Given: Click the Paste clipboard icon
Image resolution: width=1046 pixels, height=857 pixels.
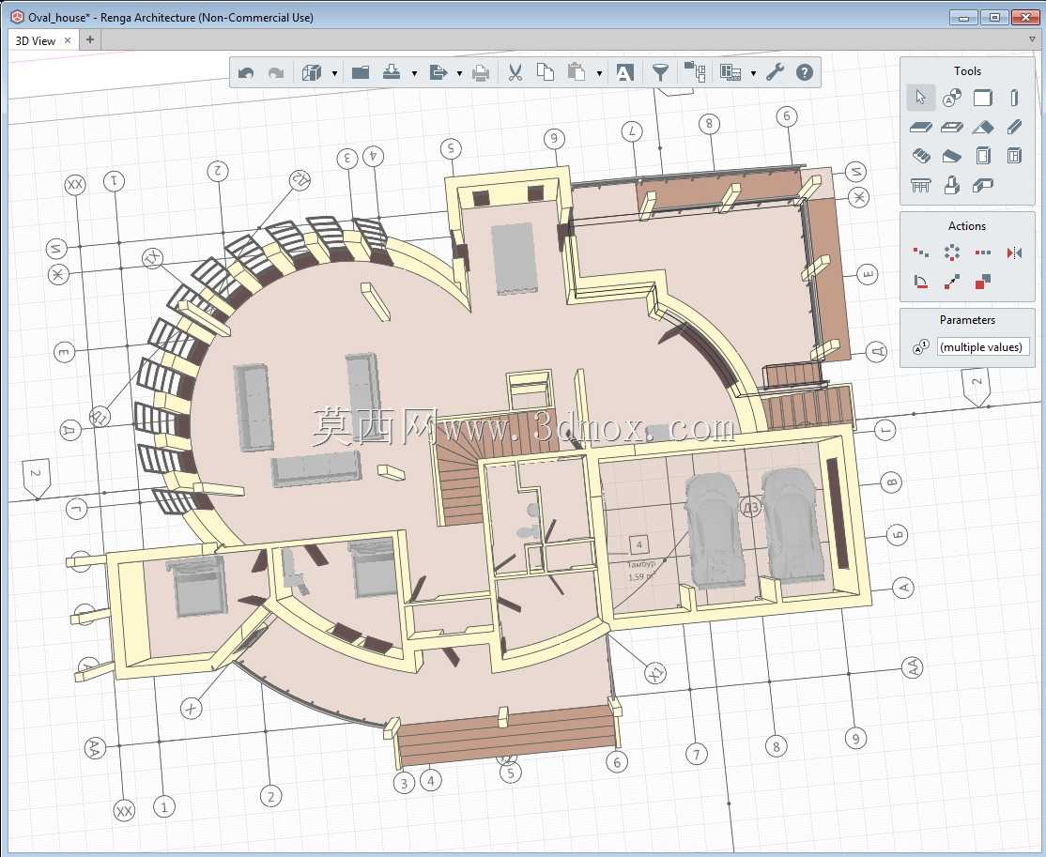Looking at the screenshot, I should tap(577, 72).
